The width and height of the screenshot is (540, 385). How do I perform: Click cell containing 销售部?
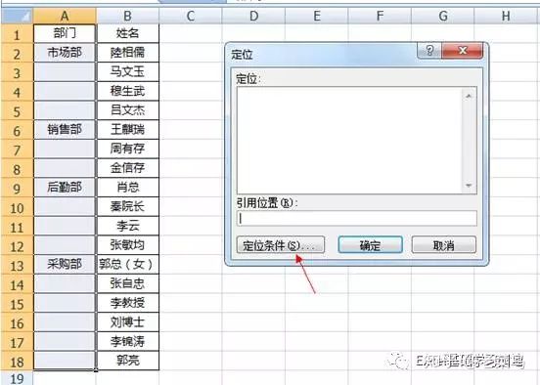point(65,130)
